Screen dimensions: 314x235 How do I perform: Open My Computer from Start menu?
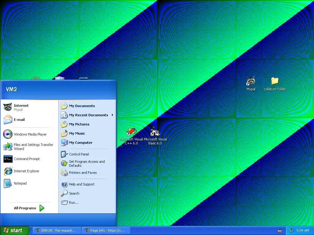click(x=87, y=143)
